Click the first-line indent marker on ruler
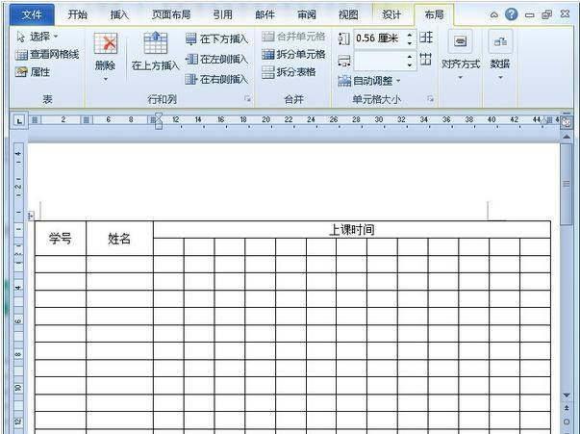The width and height of the screenshot is (580, 434). click(x=159, y=116)
